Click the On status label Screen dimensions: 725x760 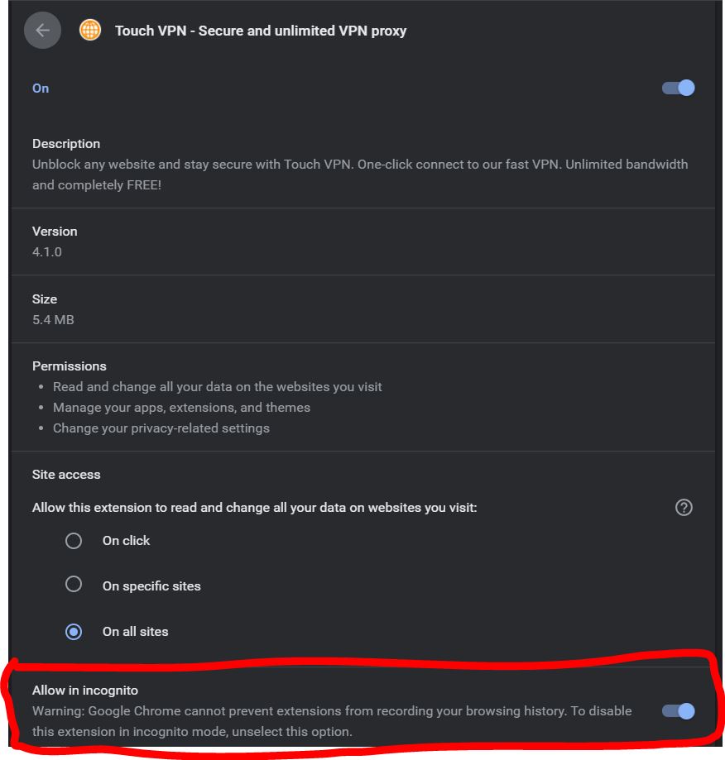point(40,88)
